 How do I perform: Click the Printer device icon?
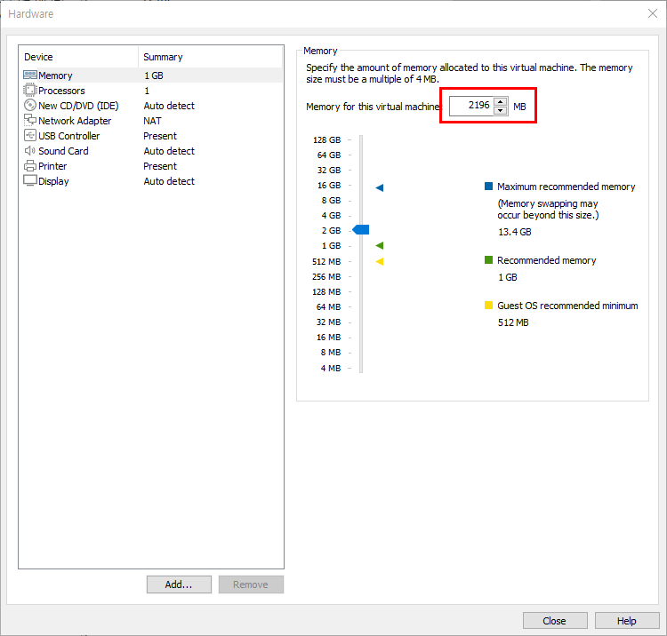(x=29, y=166)
